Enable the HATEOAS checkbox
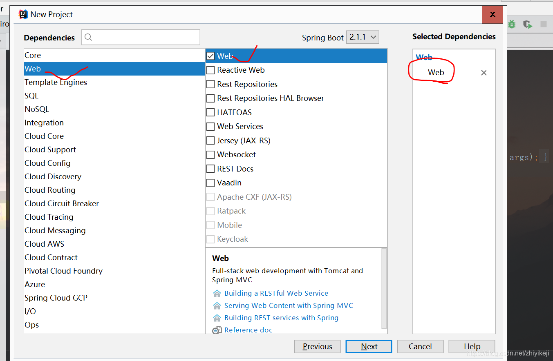The image size is (553, 361). tap(210, 112)
